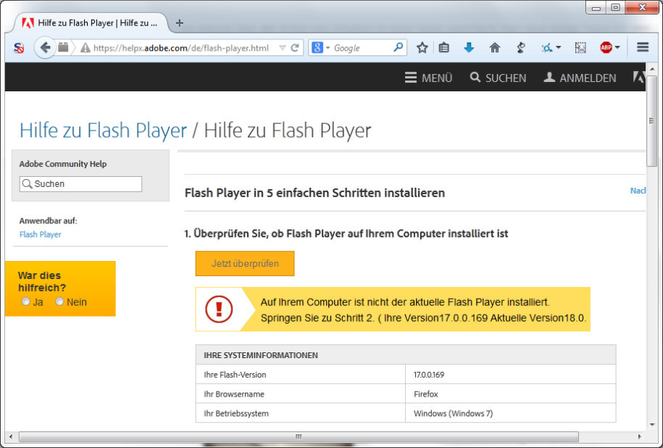Open dropdown arrow next to blue extension icon

click(x=558, y=47)
